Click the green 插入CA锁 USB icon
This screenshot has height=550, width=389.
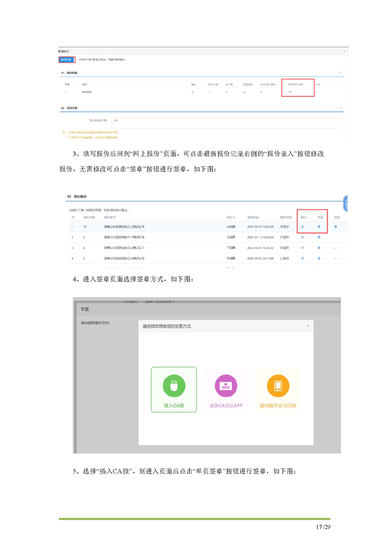[x=173, y=386]
